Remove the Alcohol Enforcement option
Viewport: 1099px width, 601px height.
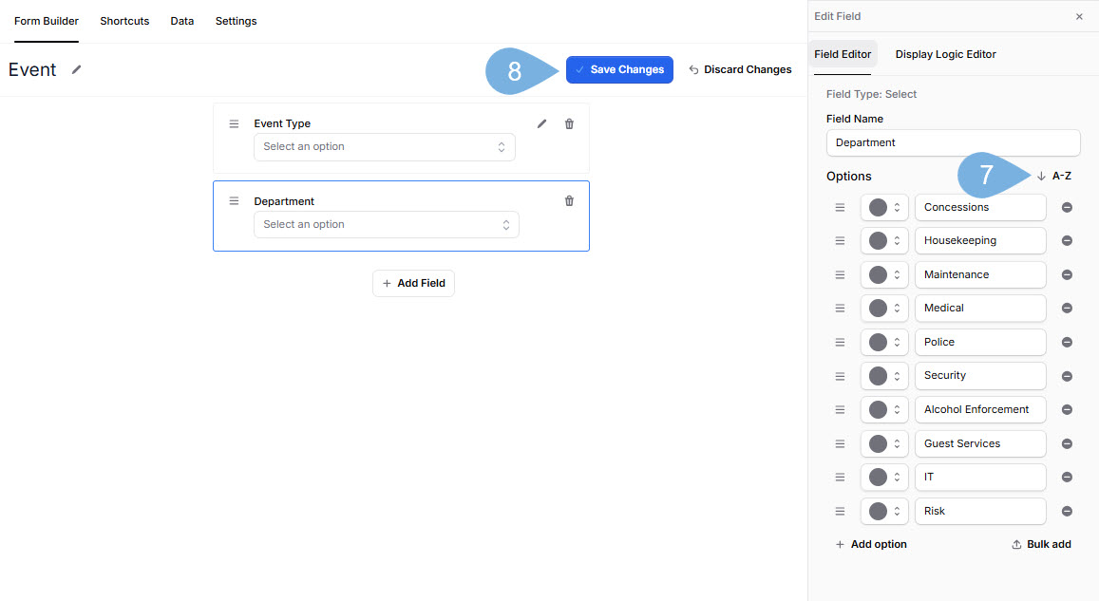tap(1067, 410)
